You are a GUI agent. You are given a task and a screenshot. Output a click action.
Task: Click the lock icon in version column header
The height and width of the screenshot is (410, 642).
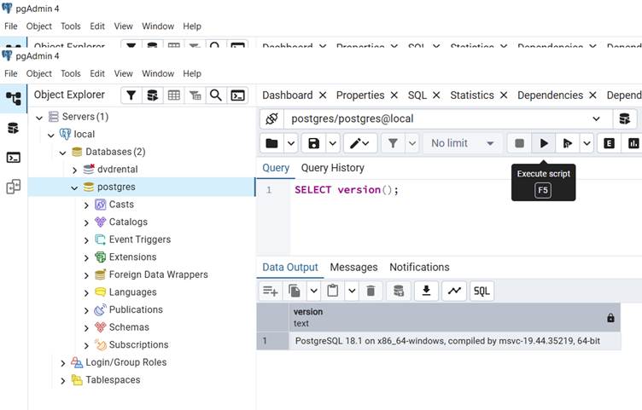(x=610, y=318)
